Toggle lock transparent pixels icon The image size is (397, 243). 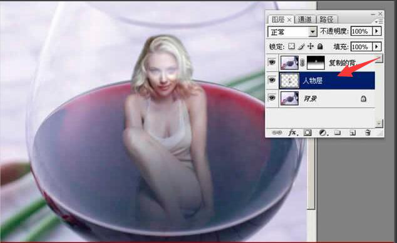[291, 46]
